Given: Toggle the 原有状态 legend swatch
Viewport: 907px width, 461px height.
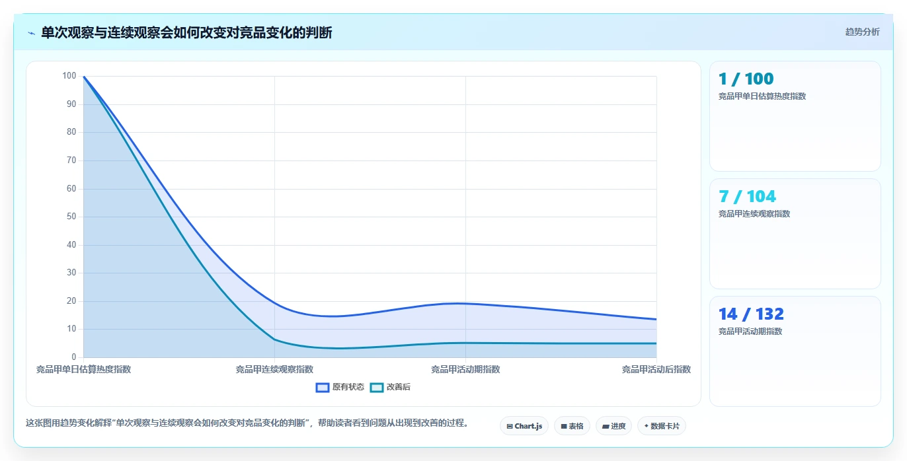Looking at the screenshot, I should [x=323, y=387].
